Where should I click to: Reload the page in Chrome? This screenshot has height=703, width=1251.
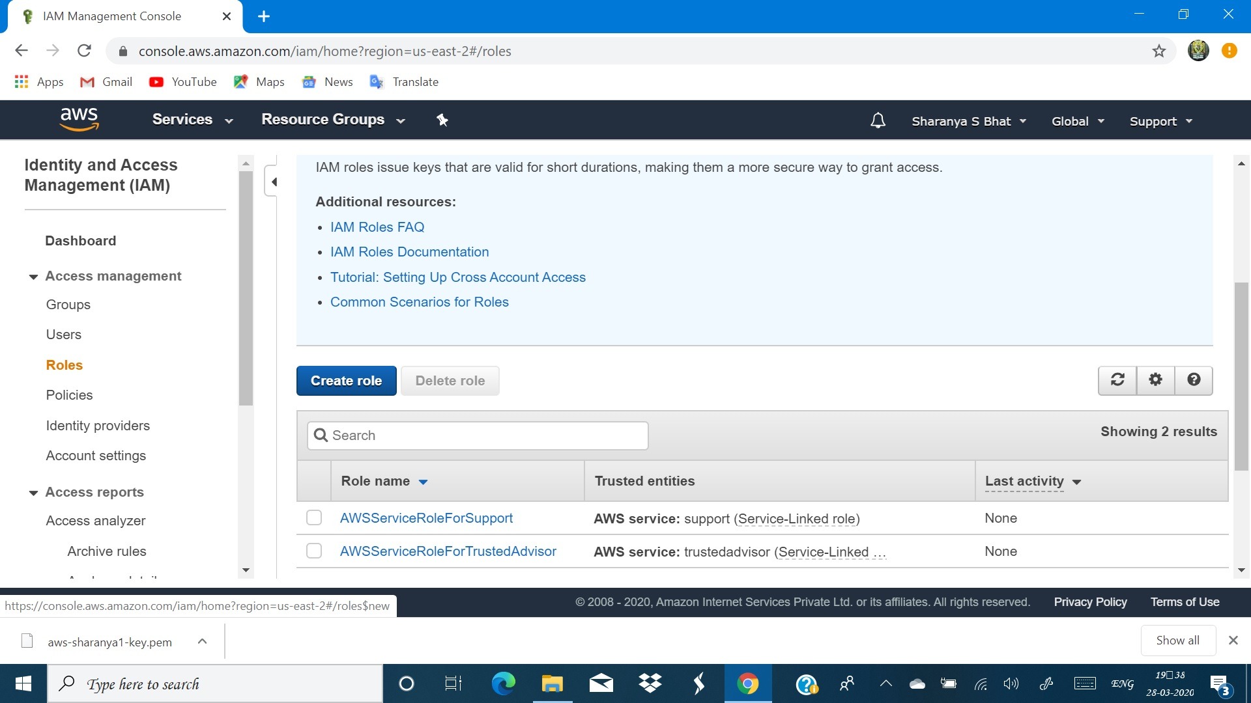pos(84,51)
